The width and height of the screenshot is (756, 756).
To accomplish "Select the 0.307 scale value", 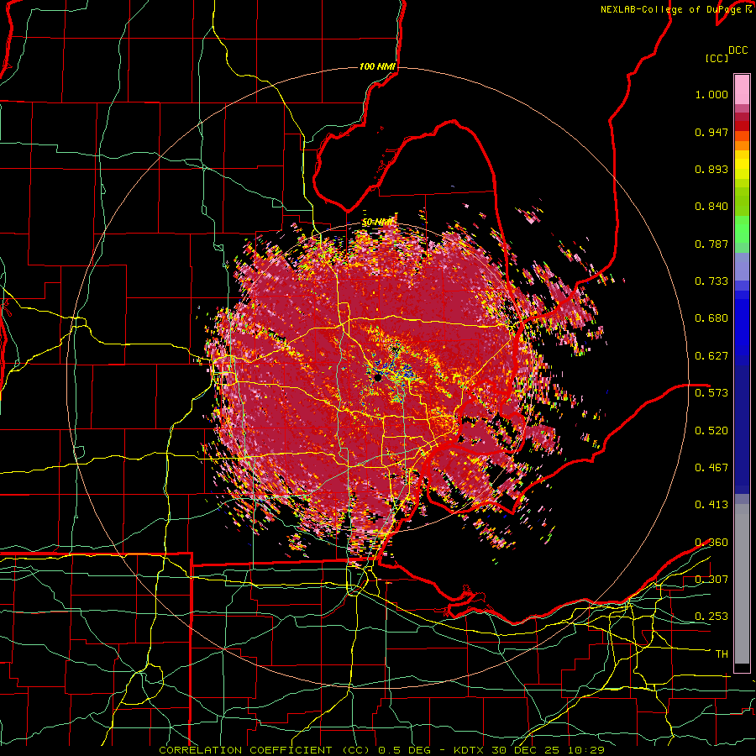I will pos(711,579).
